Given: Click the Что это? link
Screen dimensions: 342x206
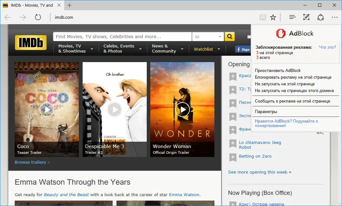Looking at the screenshot, I should click(x=327, y=47).
